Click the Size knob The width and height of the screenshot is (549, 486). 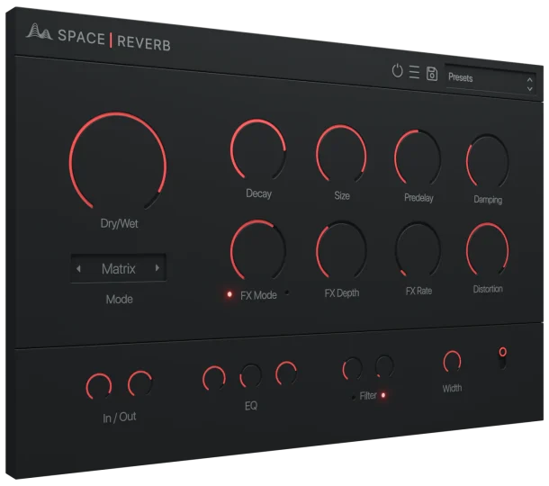[x=341, y=153]
